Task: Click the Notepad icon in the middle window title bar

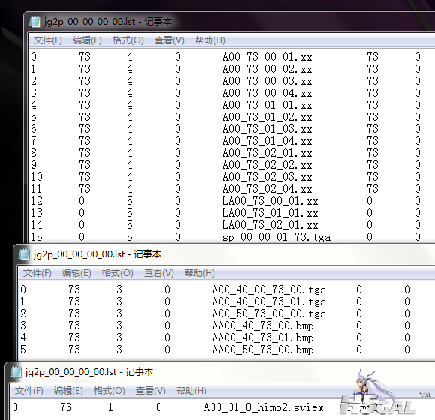Action: pos(25,253)
